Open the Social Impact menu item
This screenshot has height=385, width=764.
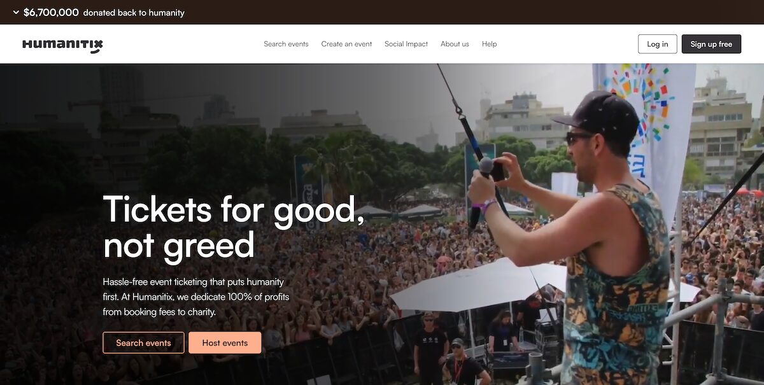406,44
